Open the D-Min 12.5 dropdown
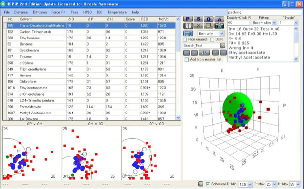This screenshot has height=189, width=304. [x=245, y=184]
